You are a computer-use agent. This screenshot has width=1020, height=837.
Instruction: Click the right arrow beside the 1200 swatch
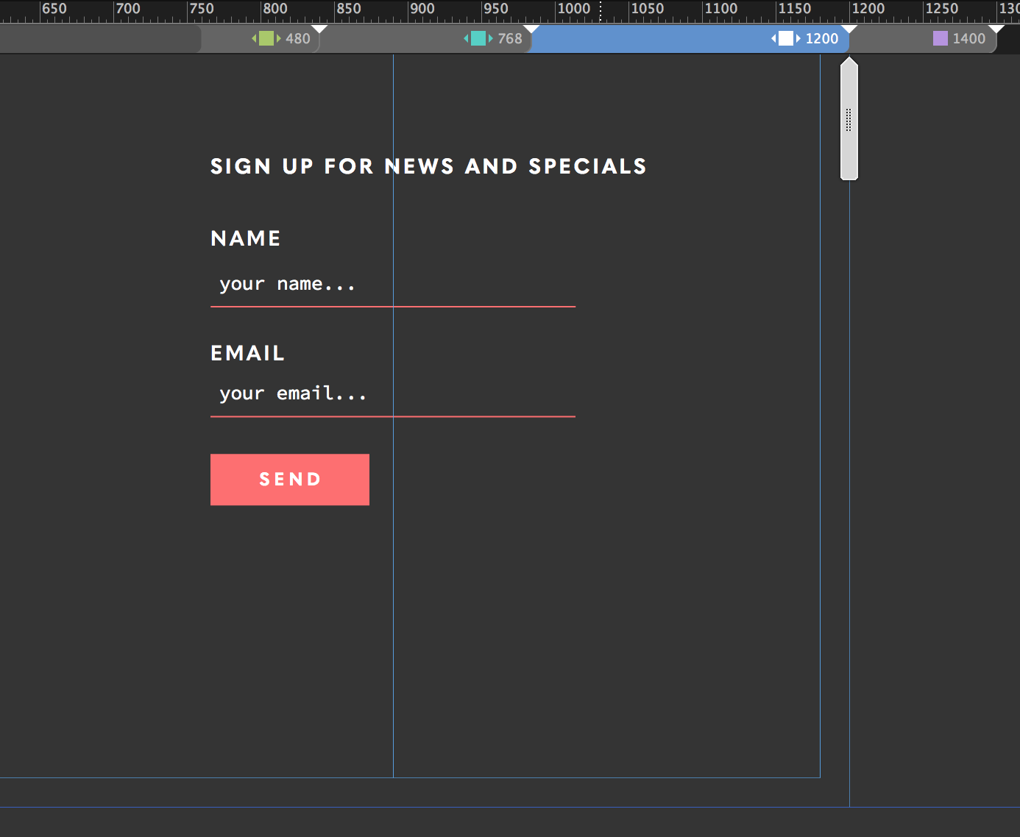pyautogui.click(x=798, y=38)
